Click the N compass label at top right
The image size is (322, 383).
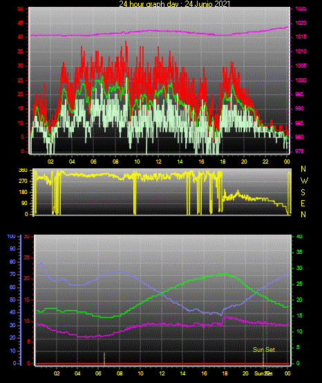(x=303, y=169)
